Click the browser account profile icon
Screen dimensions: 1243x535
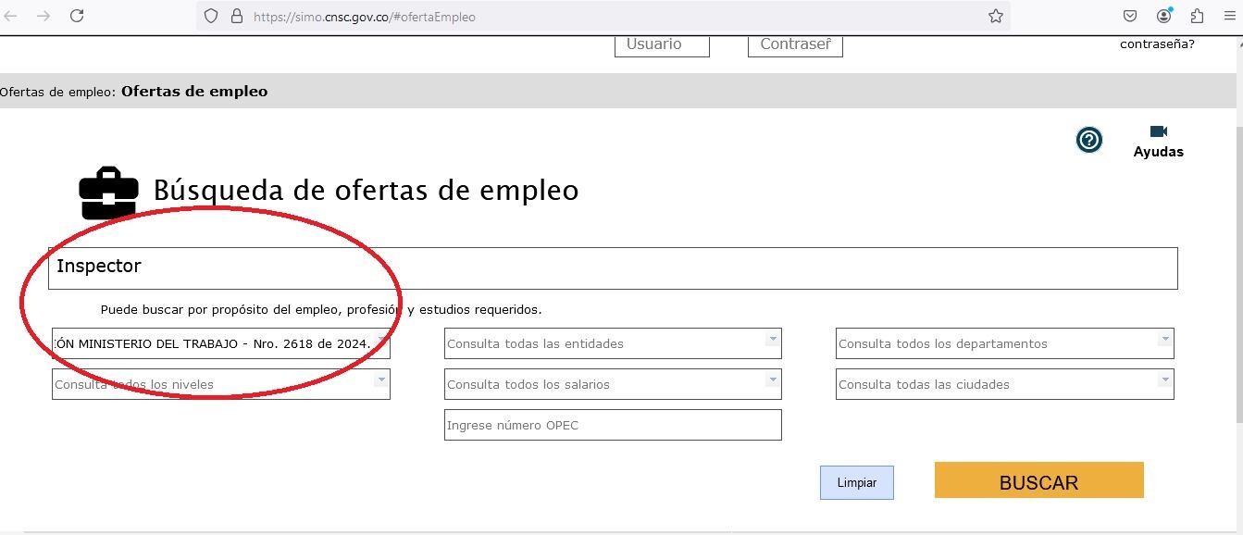1164,16
